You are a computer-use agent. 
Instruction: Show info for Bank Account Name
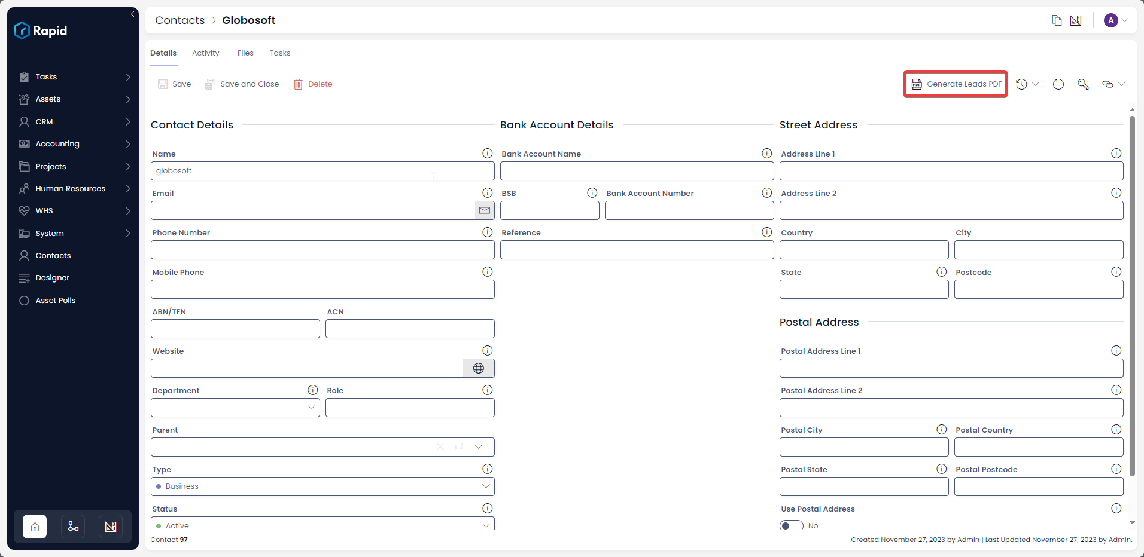pyautogui.click(x=767, y=154)
